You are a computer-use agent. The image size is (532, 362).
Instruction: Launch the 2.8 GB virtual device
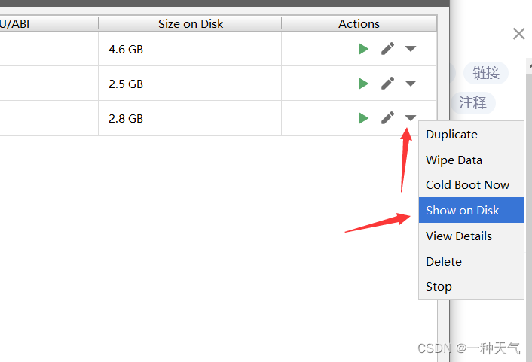click(x=363, y=118)
